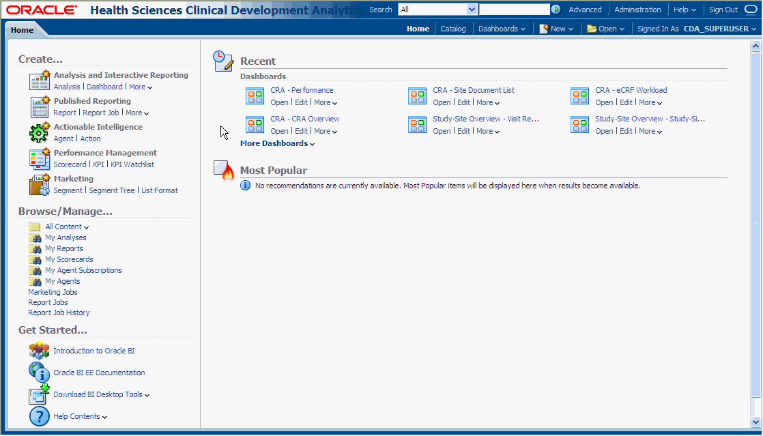This screenshot has width=763, height=436.
Task: Click the CRA - Performance dashboard icon
Action: 255,96
